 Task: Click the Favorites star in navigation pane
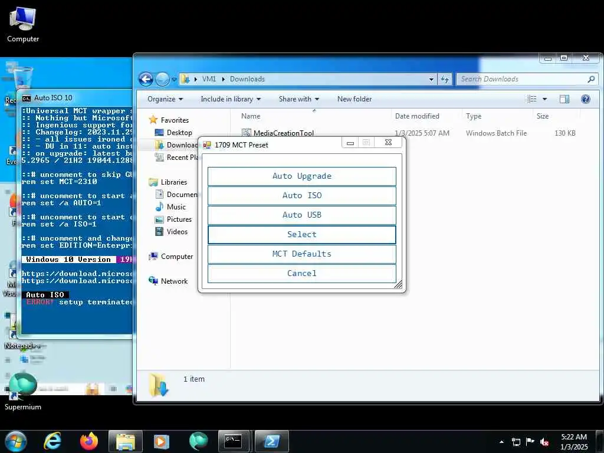click(x=153, y=120)
